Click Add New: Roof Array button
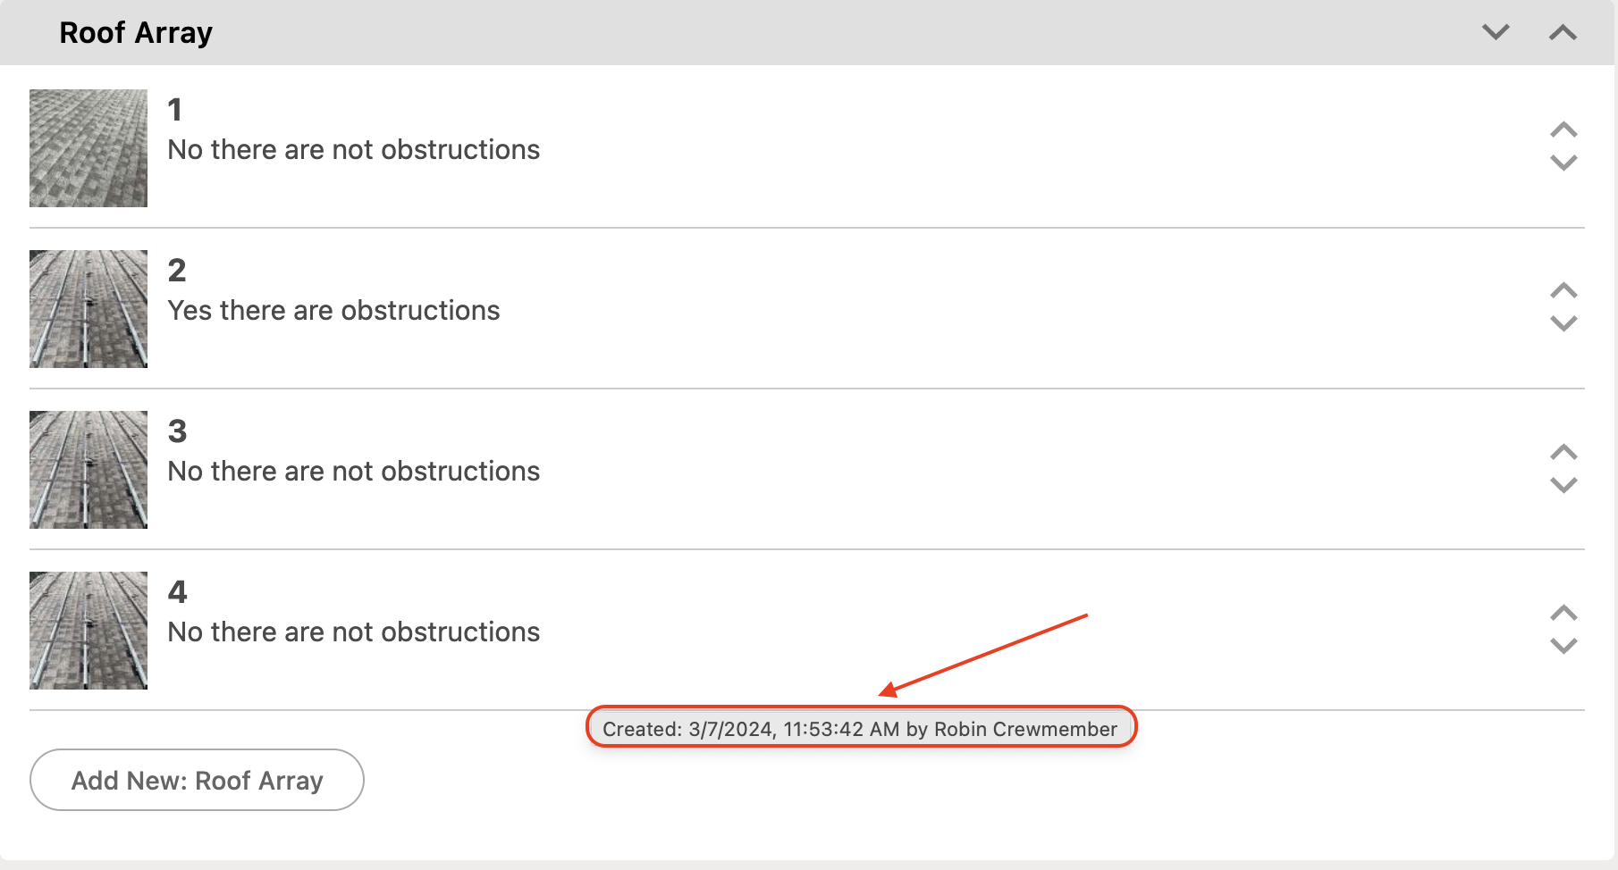The width and height of the screenshot is (1618, 870). pos(197,780)
